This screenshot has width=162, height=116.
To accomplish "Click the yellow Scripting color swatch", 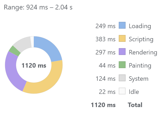I will (x=122, y=38).
